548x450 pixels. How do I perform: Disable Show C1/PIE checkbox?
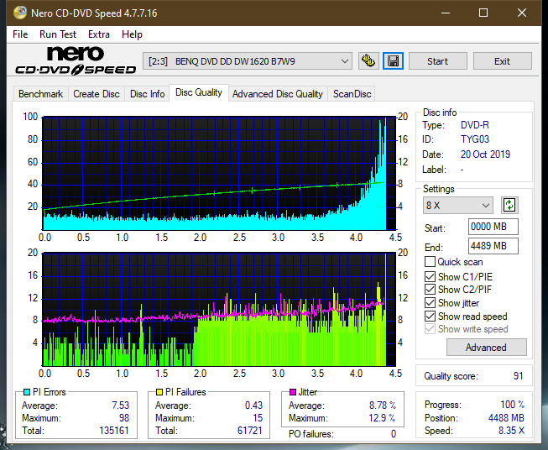point(430,276)
